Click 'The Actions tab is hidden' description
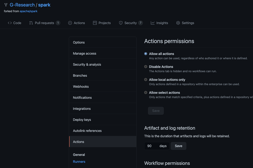The width and height of the screenshot is (253, 168). point(183,71)
